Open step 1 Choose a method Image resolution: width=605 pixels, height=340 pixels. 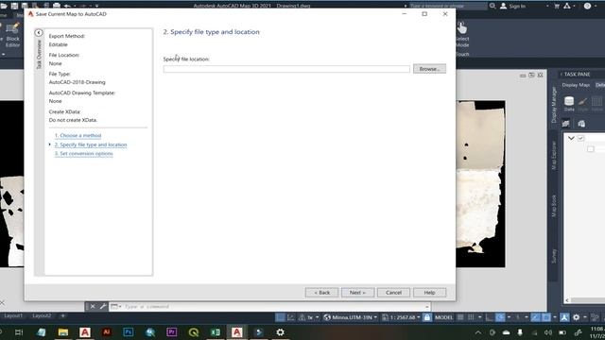coord(78,136)
